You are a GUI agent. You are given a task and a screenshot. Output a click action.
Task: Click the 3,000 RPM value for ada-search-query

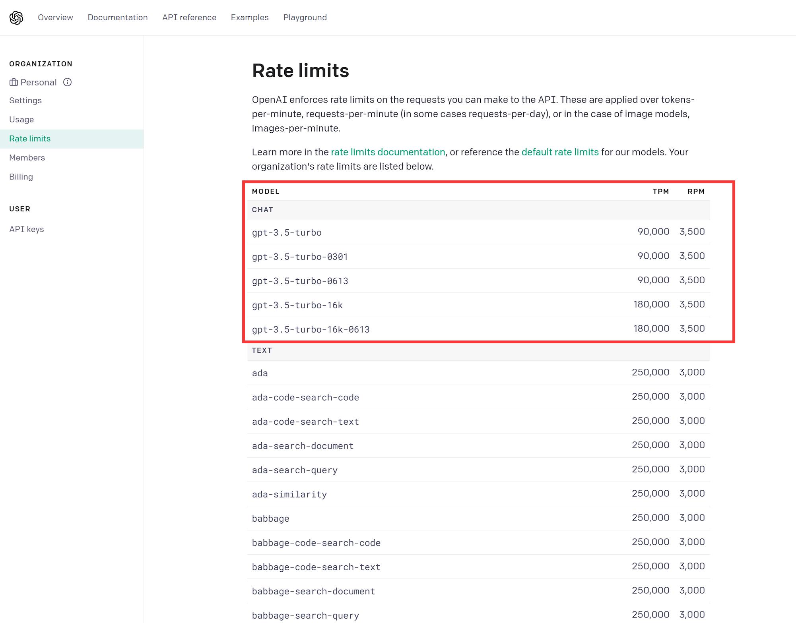(x=692, y=469)
